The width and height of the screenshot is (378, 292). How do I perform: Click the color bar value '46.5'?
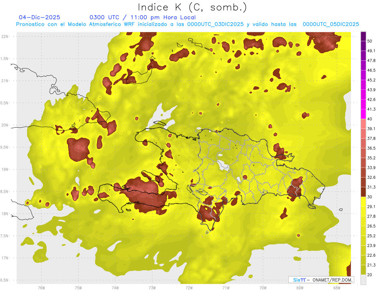tap(371, 70)
